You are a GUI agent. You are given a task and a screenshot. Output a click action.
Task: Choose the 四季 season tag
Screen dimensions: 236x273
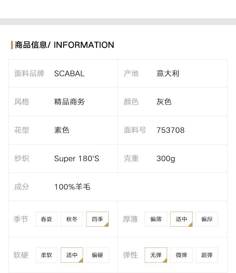click(x=97, y=219)
